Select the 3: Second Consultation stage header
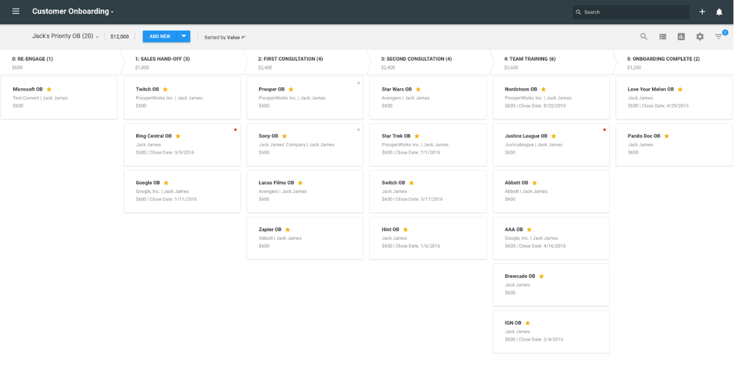This screenshot has height=388, width=734. coord(430,62)
